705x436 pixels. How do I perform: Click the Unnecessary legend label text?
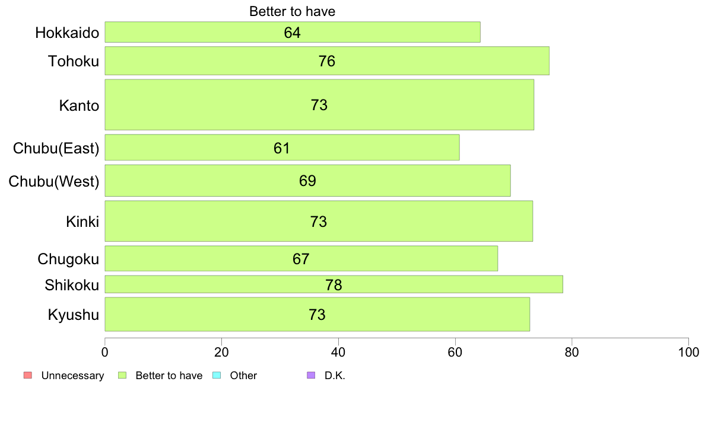click(72, 376)
